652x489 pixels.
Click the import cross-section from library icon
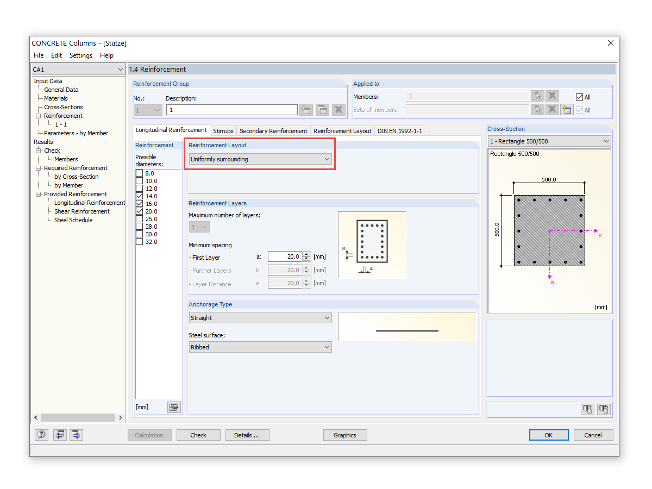604,409
